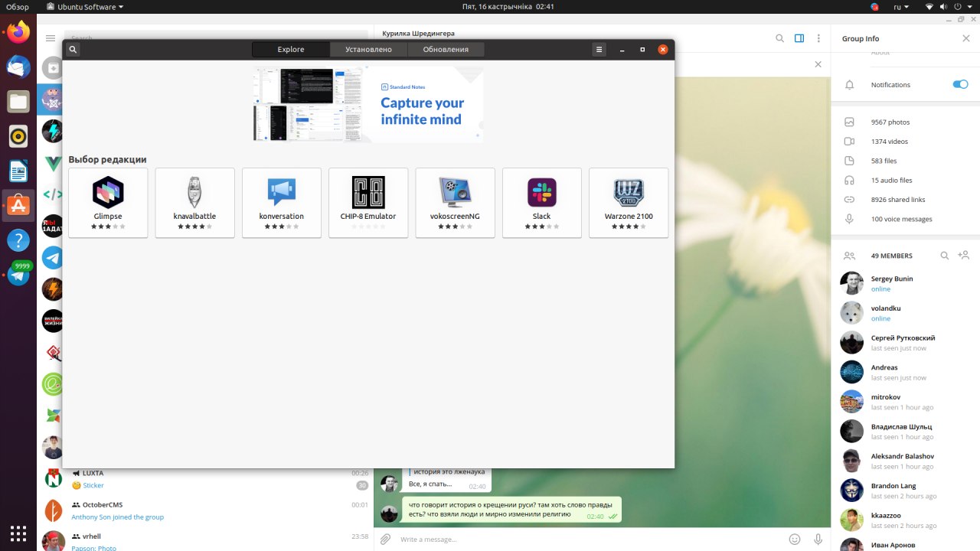Screen dimensions: 980x551
Task: Click the Telegram voice message microphone
Action: click(818, 540)
